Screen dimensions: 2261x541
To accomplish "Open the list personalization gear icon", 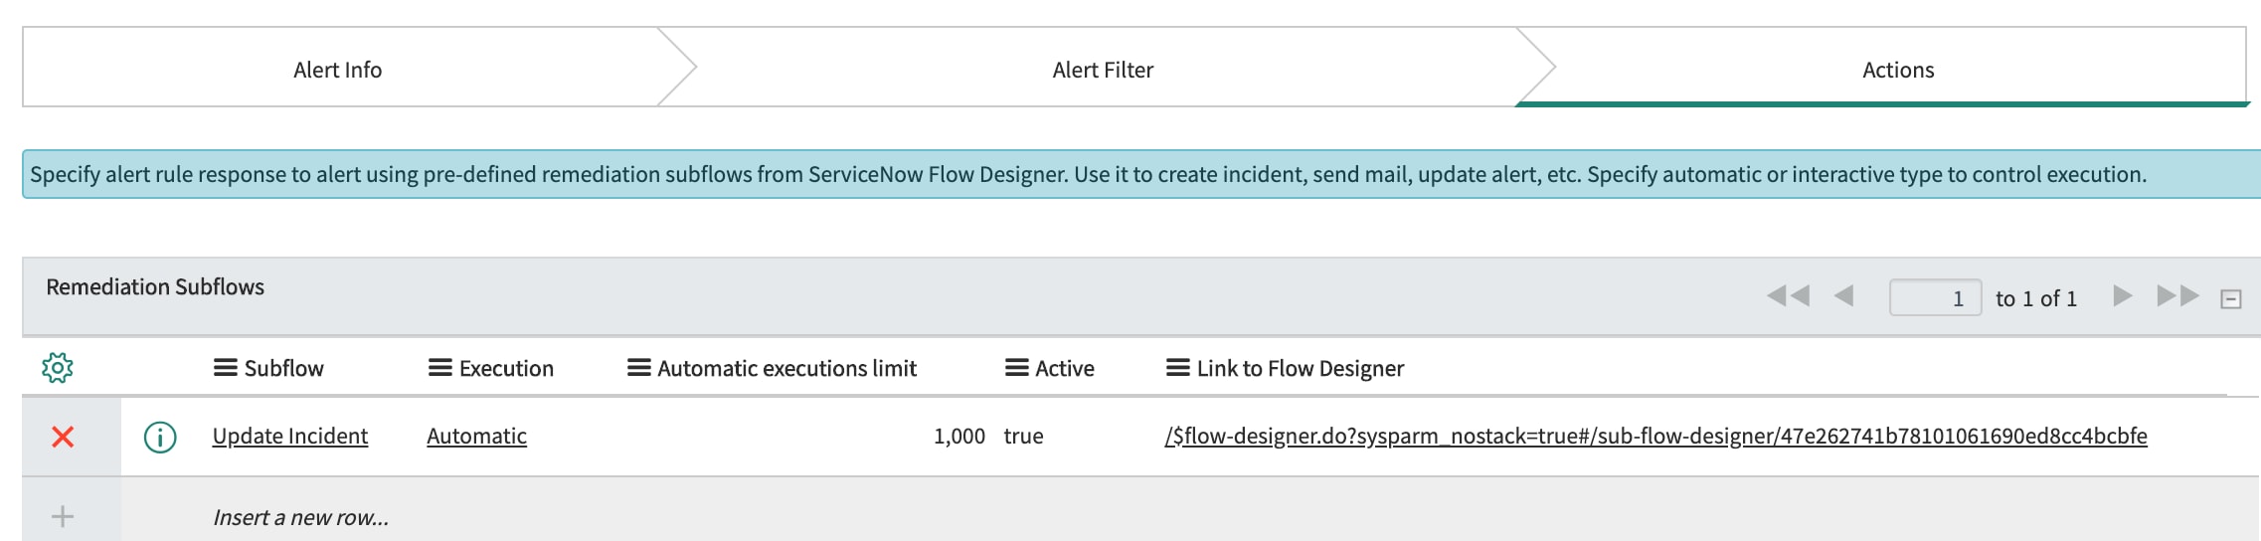I will pos(58,368).
